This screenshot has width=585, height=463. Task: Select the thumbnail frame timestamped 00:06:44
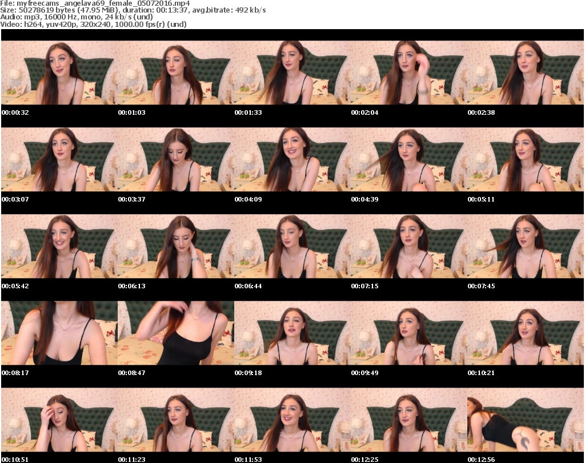click(292, 246)
